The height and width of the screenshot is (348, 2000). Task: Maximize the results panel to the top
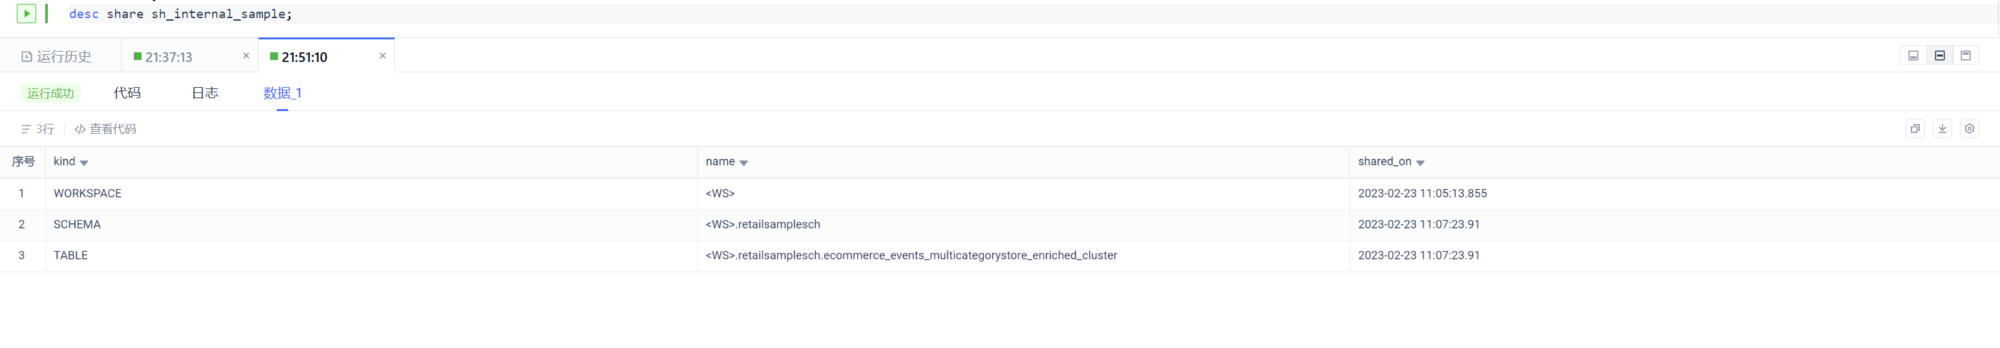pos(1966,56)
